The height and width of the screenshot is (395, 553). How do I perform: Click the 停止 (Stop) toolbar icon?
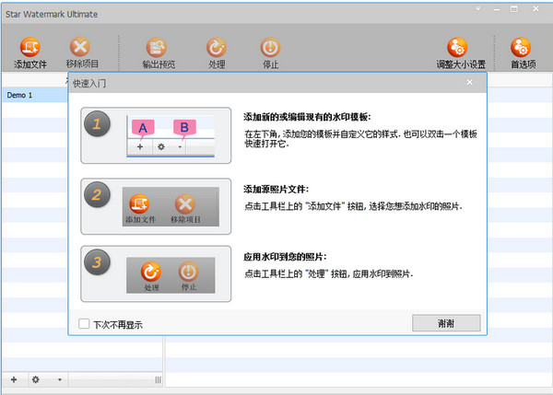point(270,52)
